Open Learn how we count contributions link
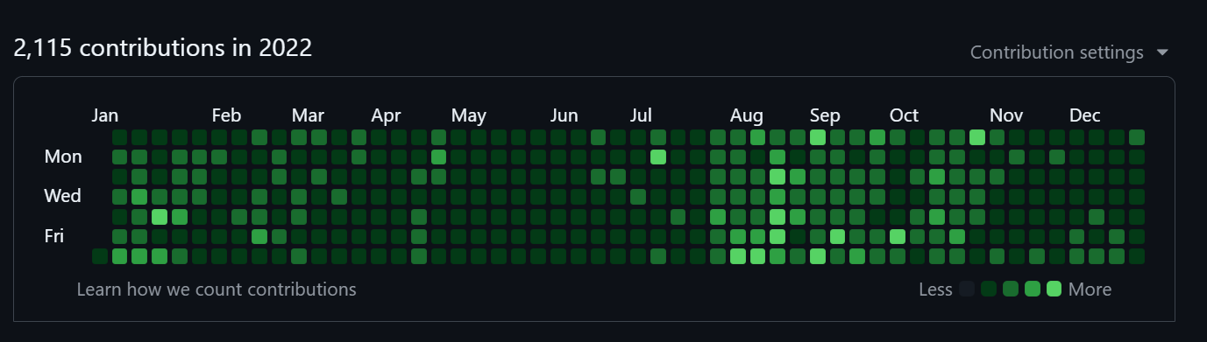1207x342 pixels. (x=217, y=289)
